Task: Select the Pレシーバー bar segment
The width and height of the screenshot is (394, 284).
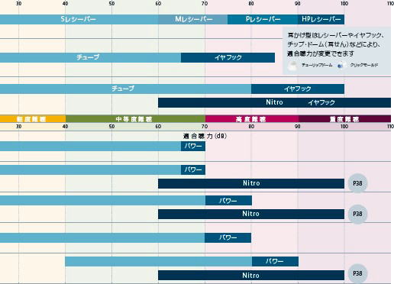Action: (x=263, y=19)
